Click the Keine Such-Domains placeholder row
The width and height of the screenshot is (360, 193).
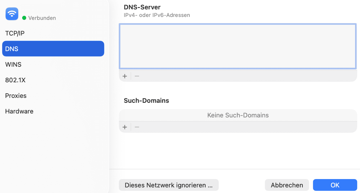point(238,115)
